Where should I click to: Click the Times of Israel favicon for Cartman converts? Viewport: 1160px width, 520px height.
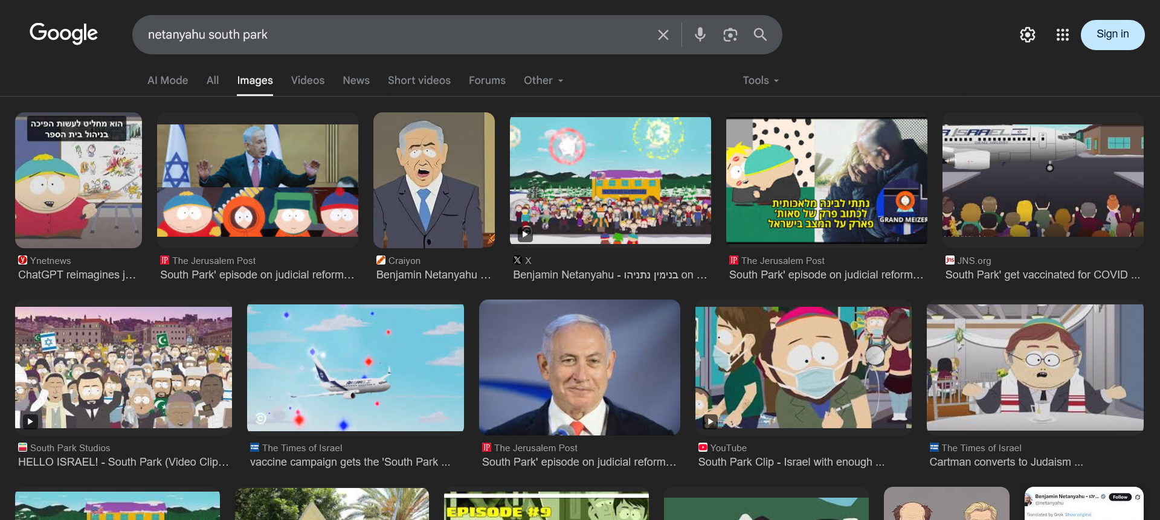coord(934,448)
